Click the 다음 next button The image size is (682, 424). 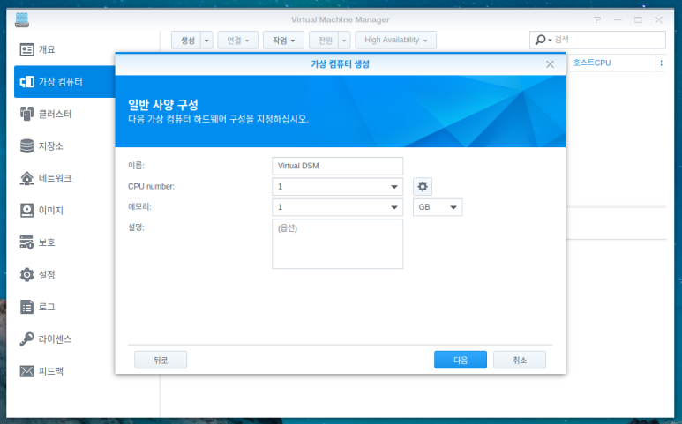click(x=461, y=360)
